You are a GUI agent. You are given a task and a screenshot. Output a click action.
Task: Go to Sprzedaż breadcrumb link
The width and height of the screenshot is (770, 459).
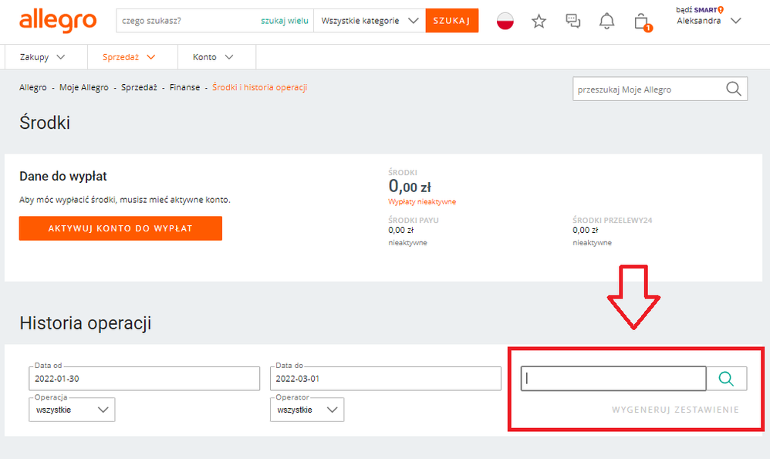pyautogui.click(x=139, y=87)
